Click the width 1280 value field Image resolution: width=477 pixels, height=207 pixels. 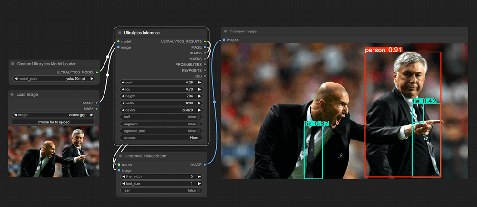pyautogui.click(x=162, y=103)
